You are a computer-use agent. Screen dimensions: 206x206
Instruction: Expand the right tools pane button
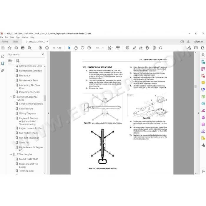[x=203, y=171]
